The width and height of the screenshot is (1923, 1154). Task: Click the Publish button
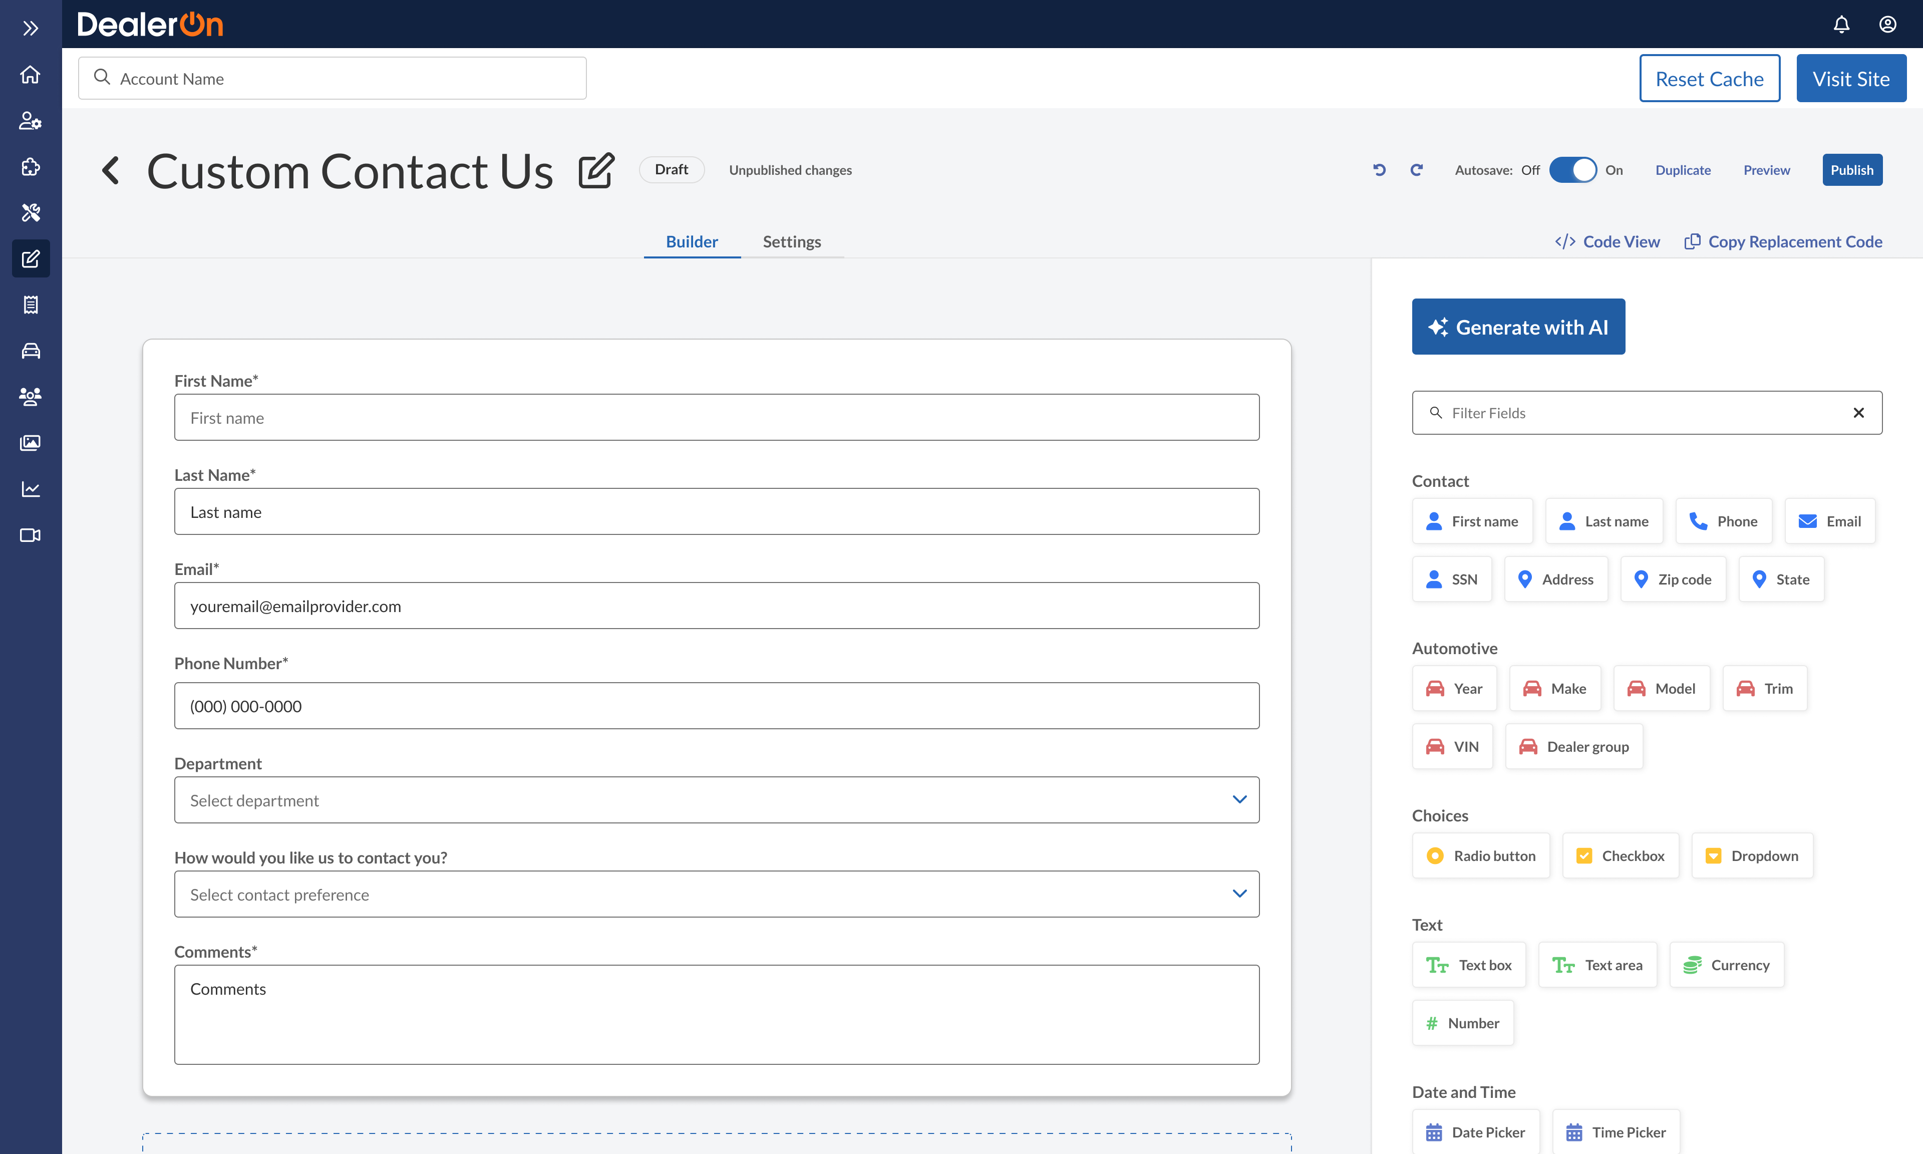pos(1851,169)
